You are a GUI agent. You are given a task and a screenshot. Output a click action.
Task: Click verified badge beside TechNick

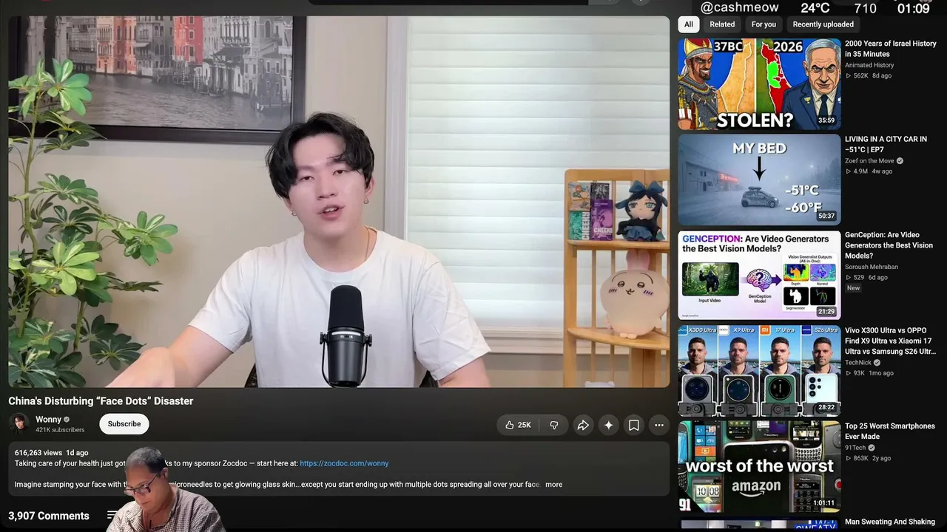pyautogui.click(x=877, y=363)
